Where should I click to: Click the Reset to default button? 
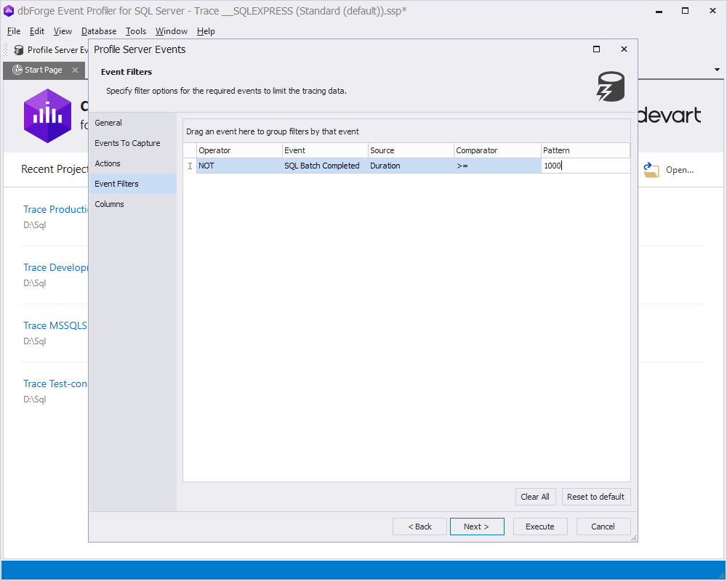click(596, 497)
